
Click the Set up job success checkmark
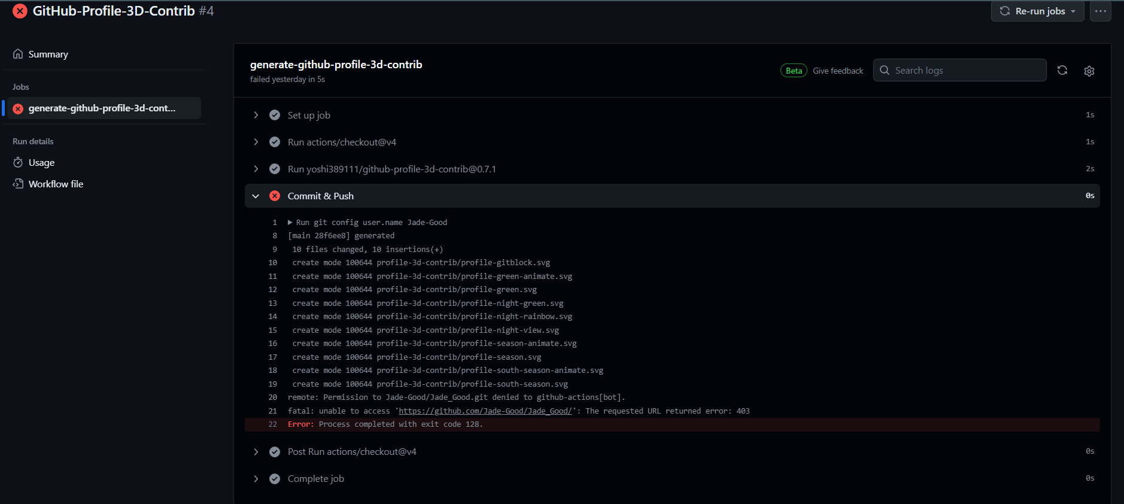[275, 115]
